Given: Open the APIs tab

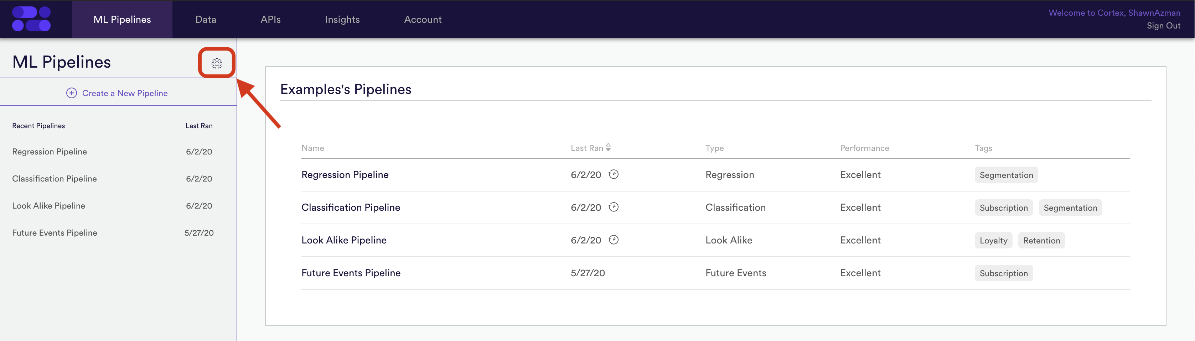Looking at the screenshot, I should point(270,19).
